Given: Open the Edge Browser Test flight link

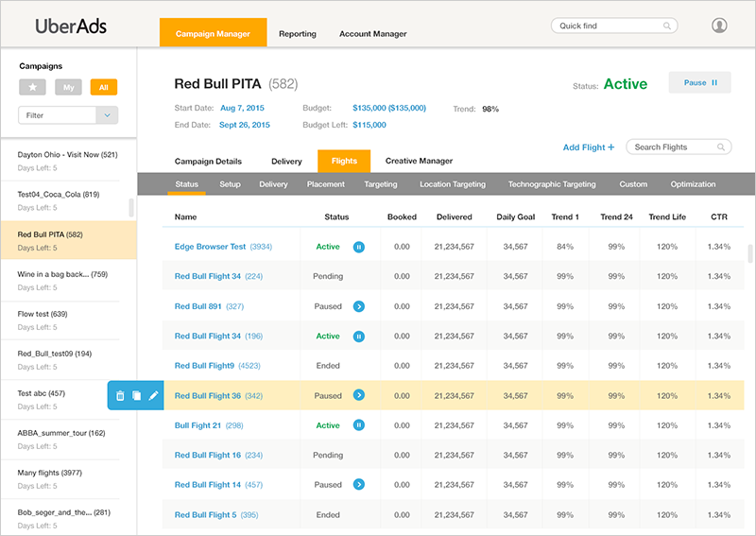Looking at the screenshot, I should point(223,247).
